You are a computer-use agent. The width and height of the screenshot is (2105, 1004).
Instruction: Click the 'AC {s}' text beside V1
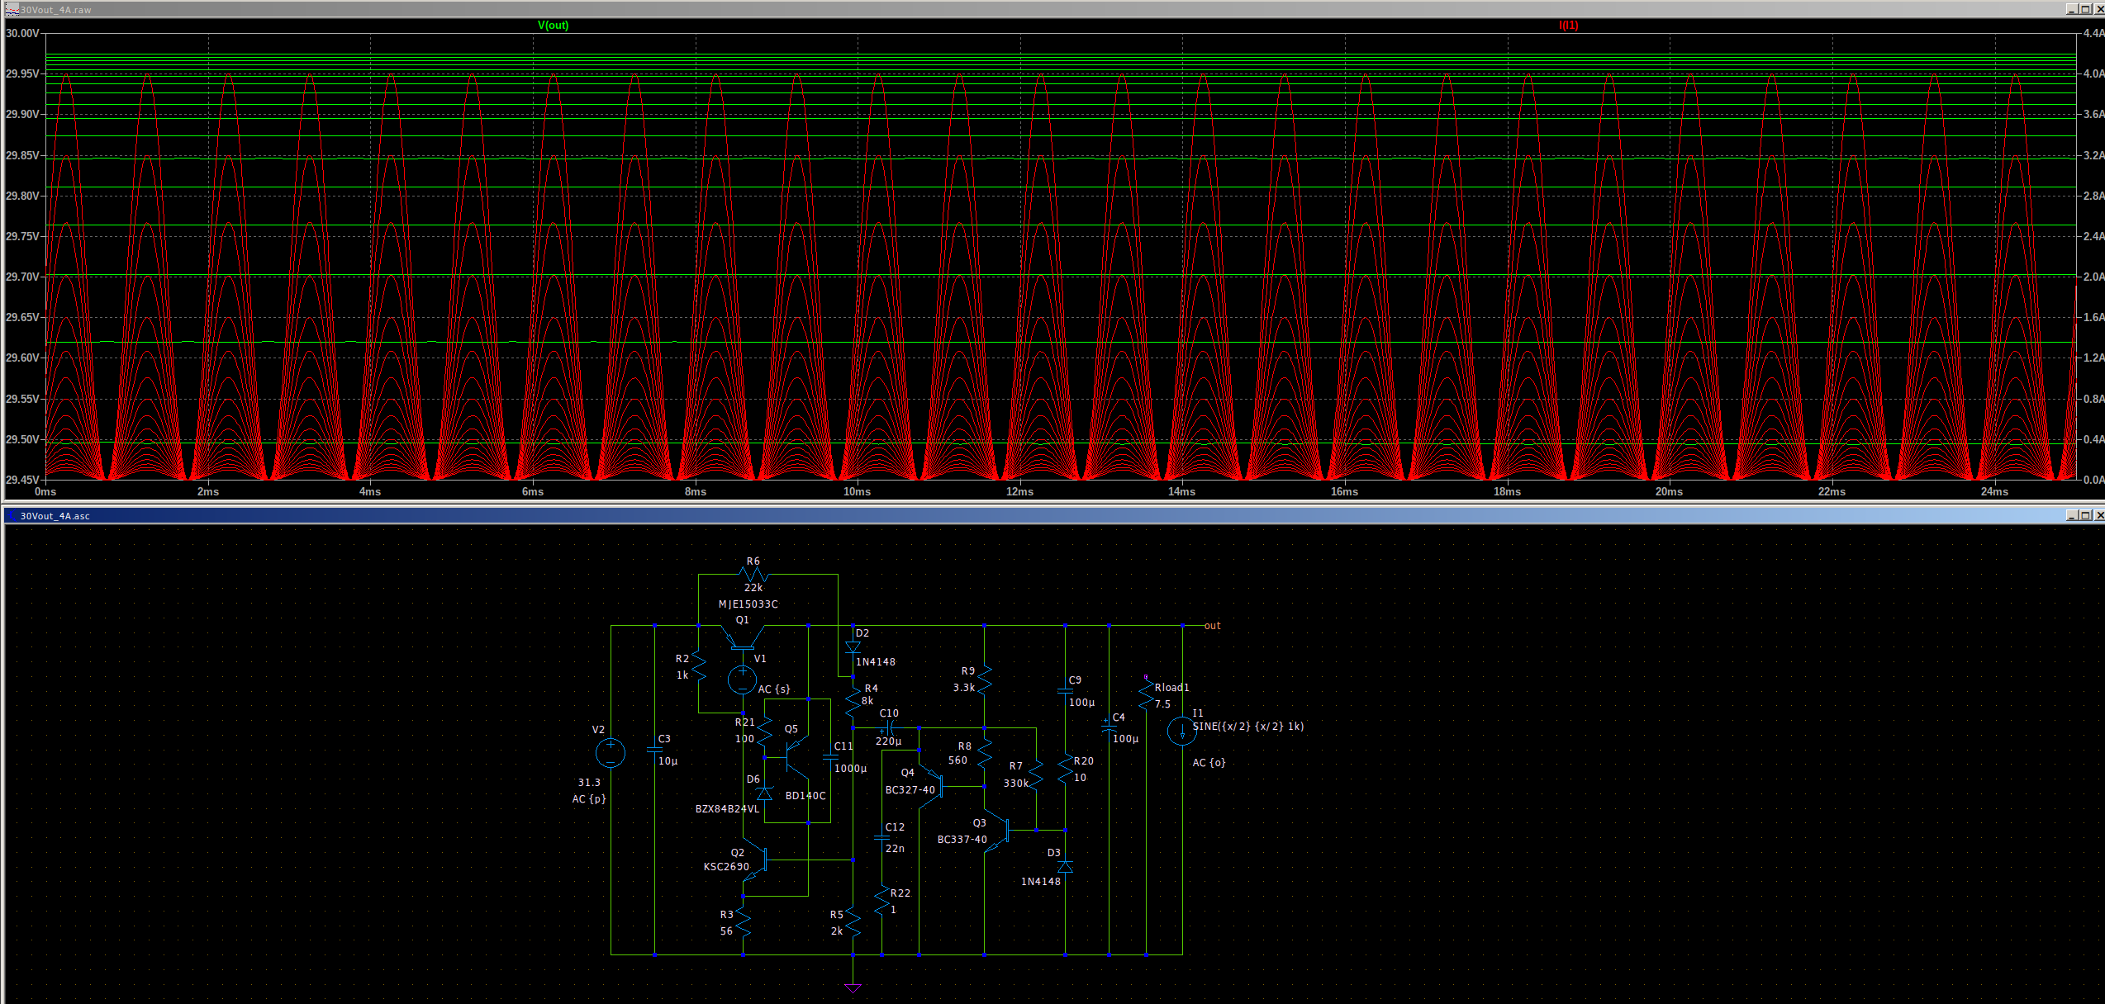[774, 689]
